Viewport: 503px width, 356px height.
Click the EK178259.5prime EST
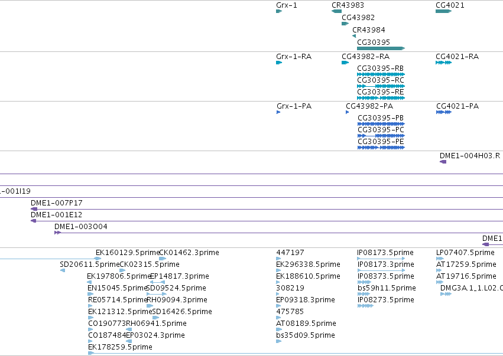296,353
